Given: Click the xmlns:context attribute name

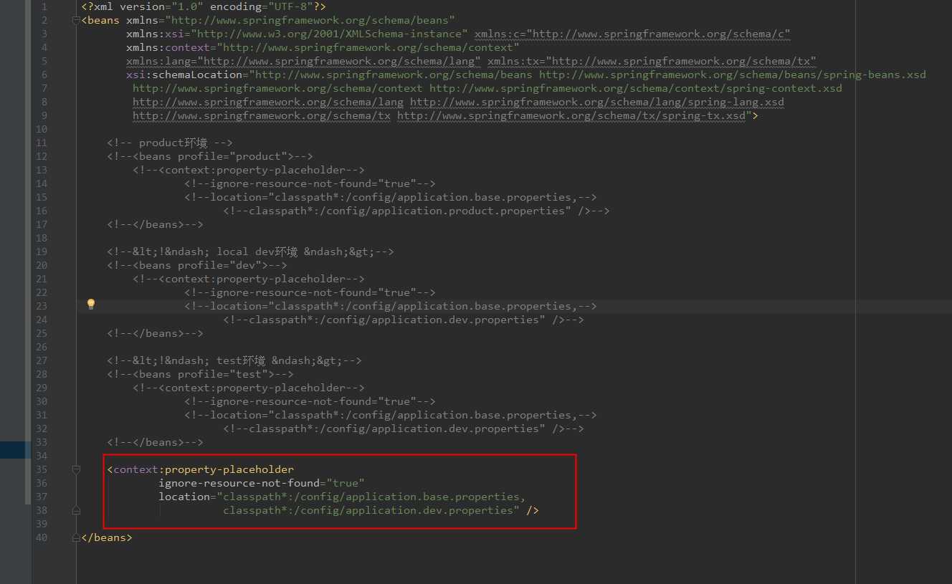Looking at the screenshot, I should coord(168,47).
